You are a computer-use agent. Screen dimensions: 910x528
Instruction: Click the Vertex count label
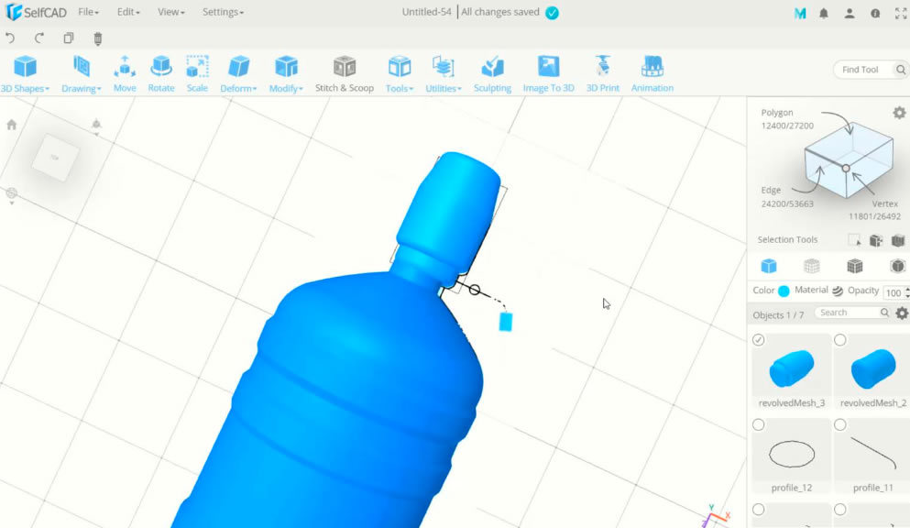pyautogui.click(x=874, y=210)
